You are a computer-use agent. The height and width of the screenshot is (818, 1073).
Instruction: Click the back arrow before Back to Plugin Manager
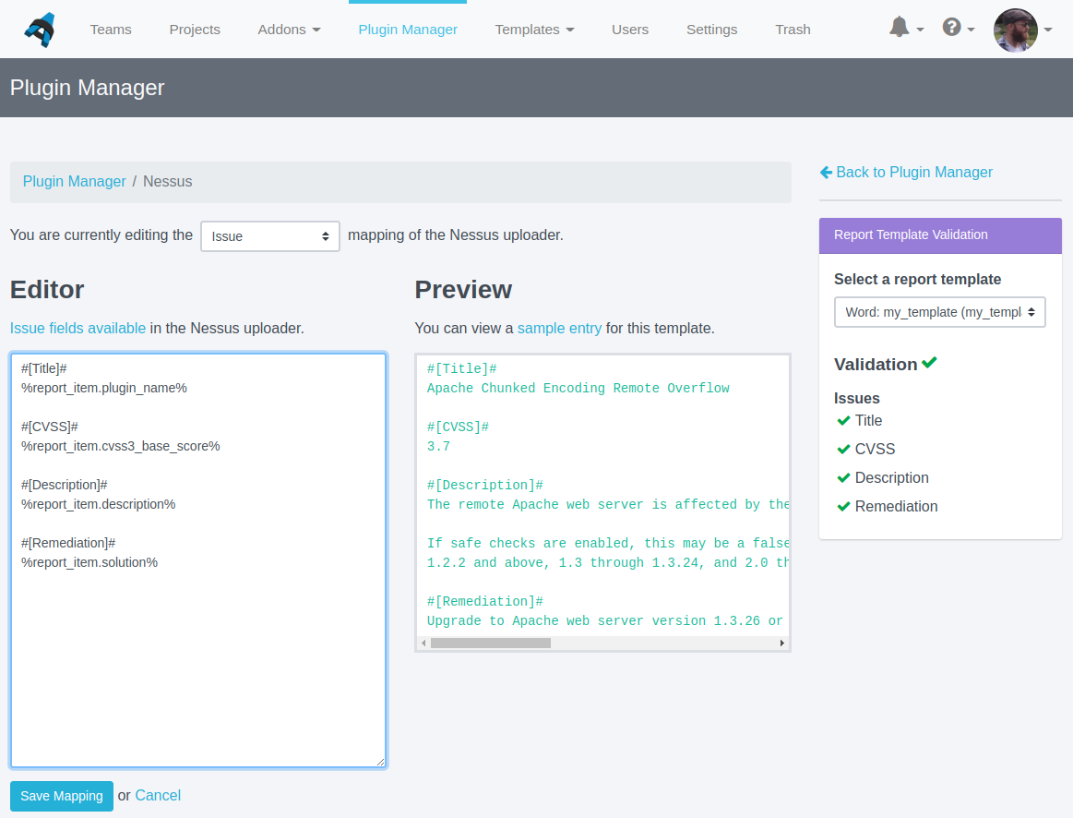tap(826, 172)
